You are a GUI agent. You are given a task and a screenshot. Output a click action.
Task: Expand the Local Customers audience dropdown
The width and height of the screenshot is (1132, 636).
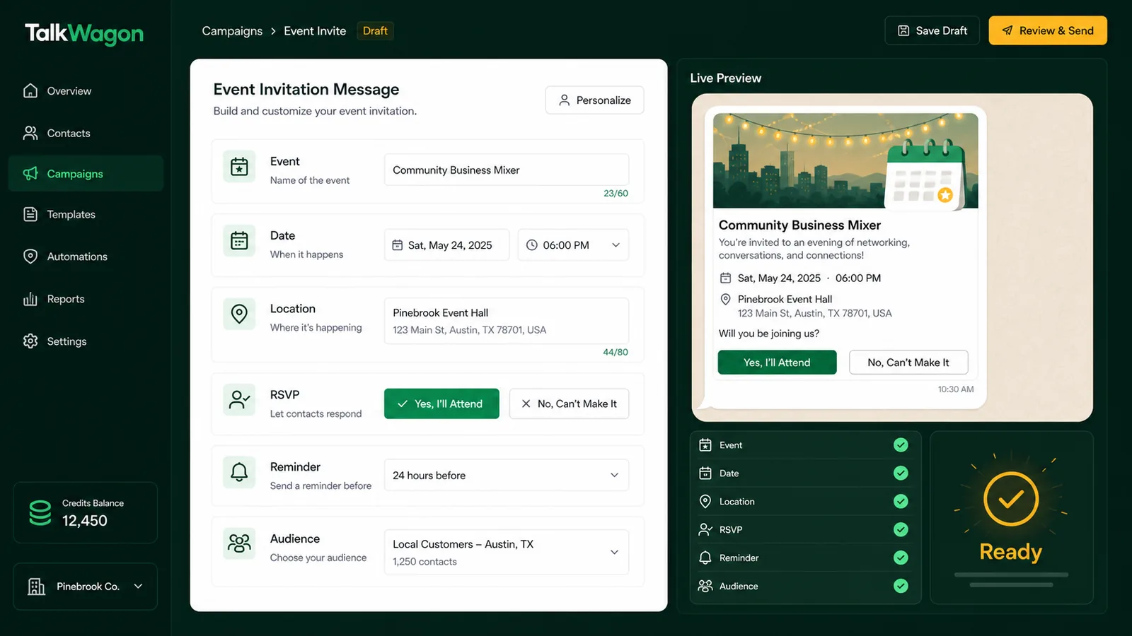pyautogui.click(x=507, y=553)
